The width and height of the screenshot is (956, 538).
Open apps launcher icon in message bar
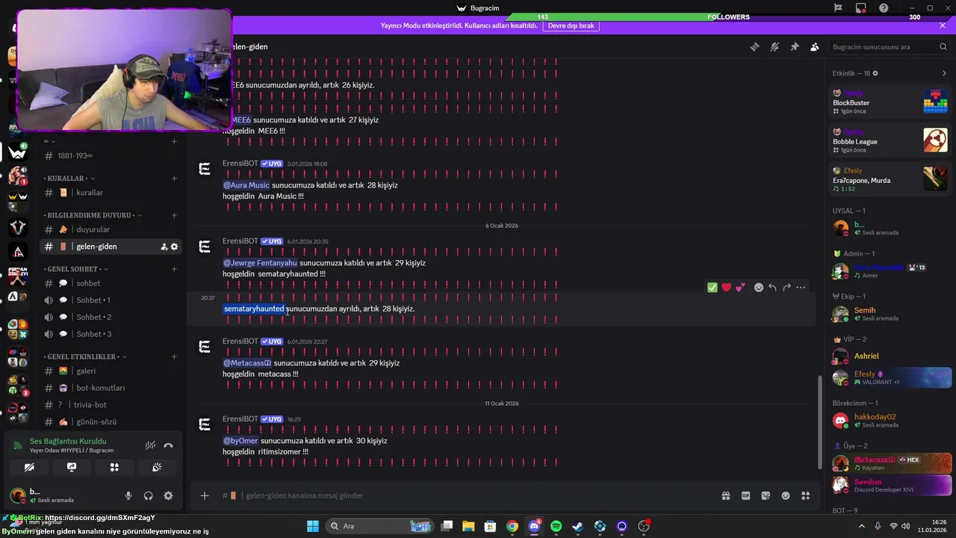tap(805, 495)
